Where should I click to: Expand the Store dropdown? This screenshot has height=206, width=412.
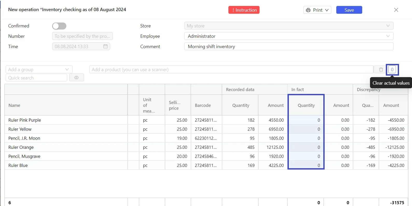[289, 26]
